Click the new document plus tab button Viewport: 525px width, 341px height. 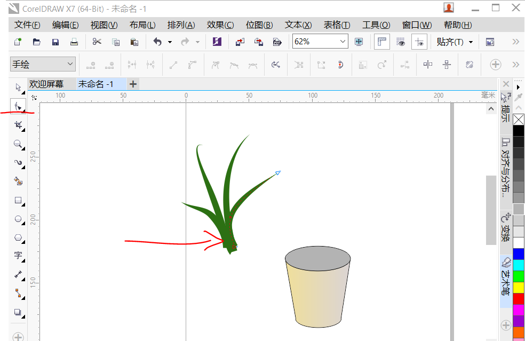point(132,84)
